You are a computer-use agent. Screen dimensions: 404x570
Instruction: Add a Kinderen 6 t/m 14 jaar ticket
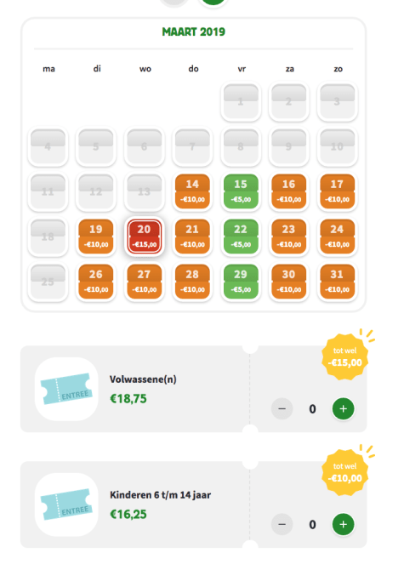point(343,524)
